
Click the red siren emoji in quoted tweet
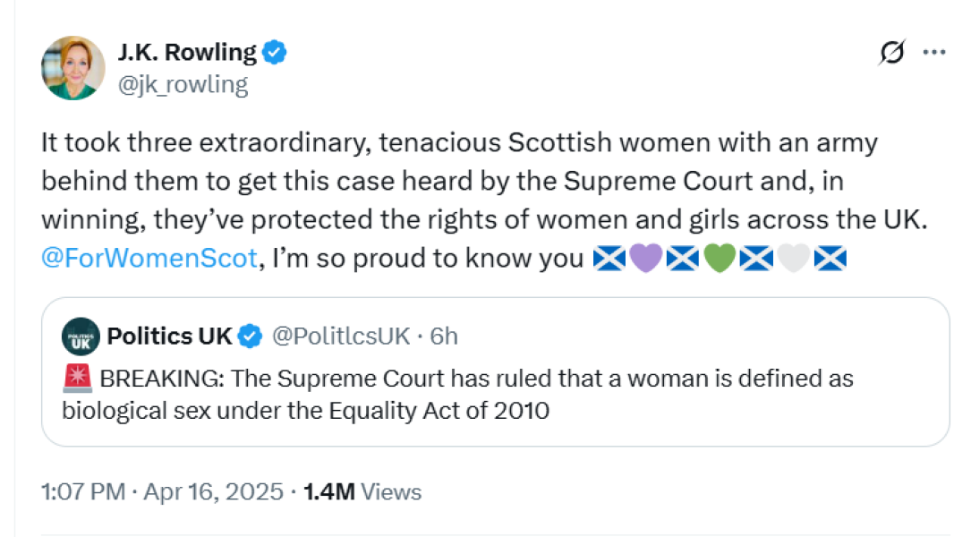coord(77,377)
